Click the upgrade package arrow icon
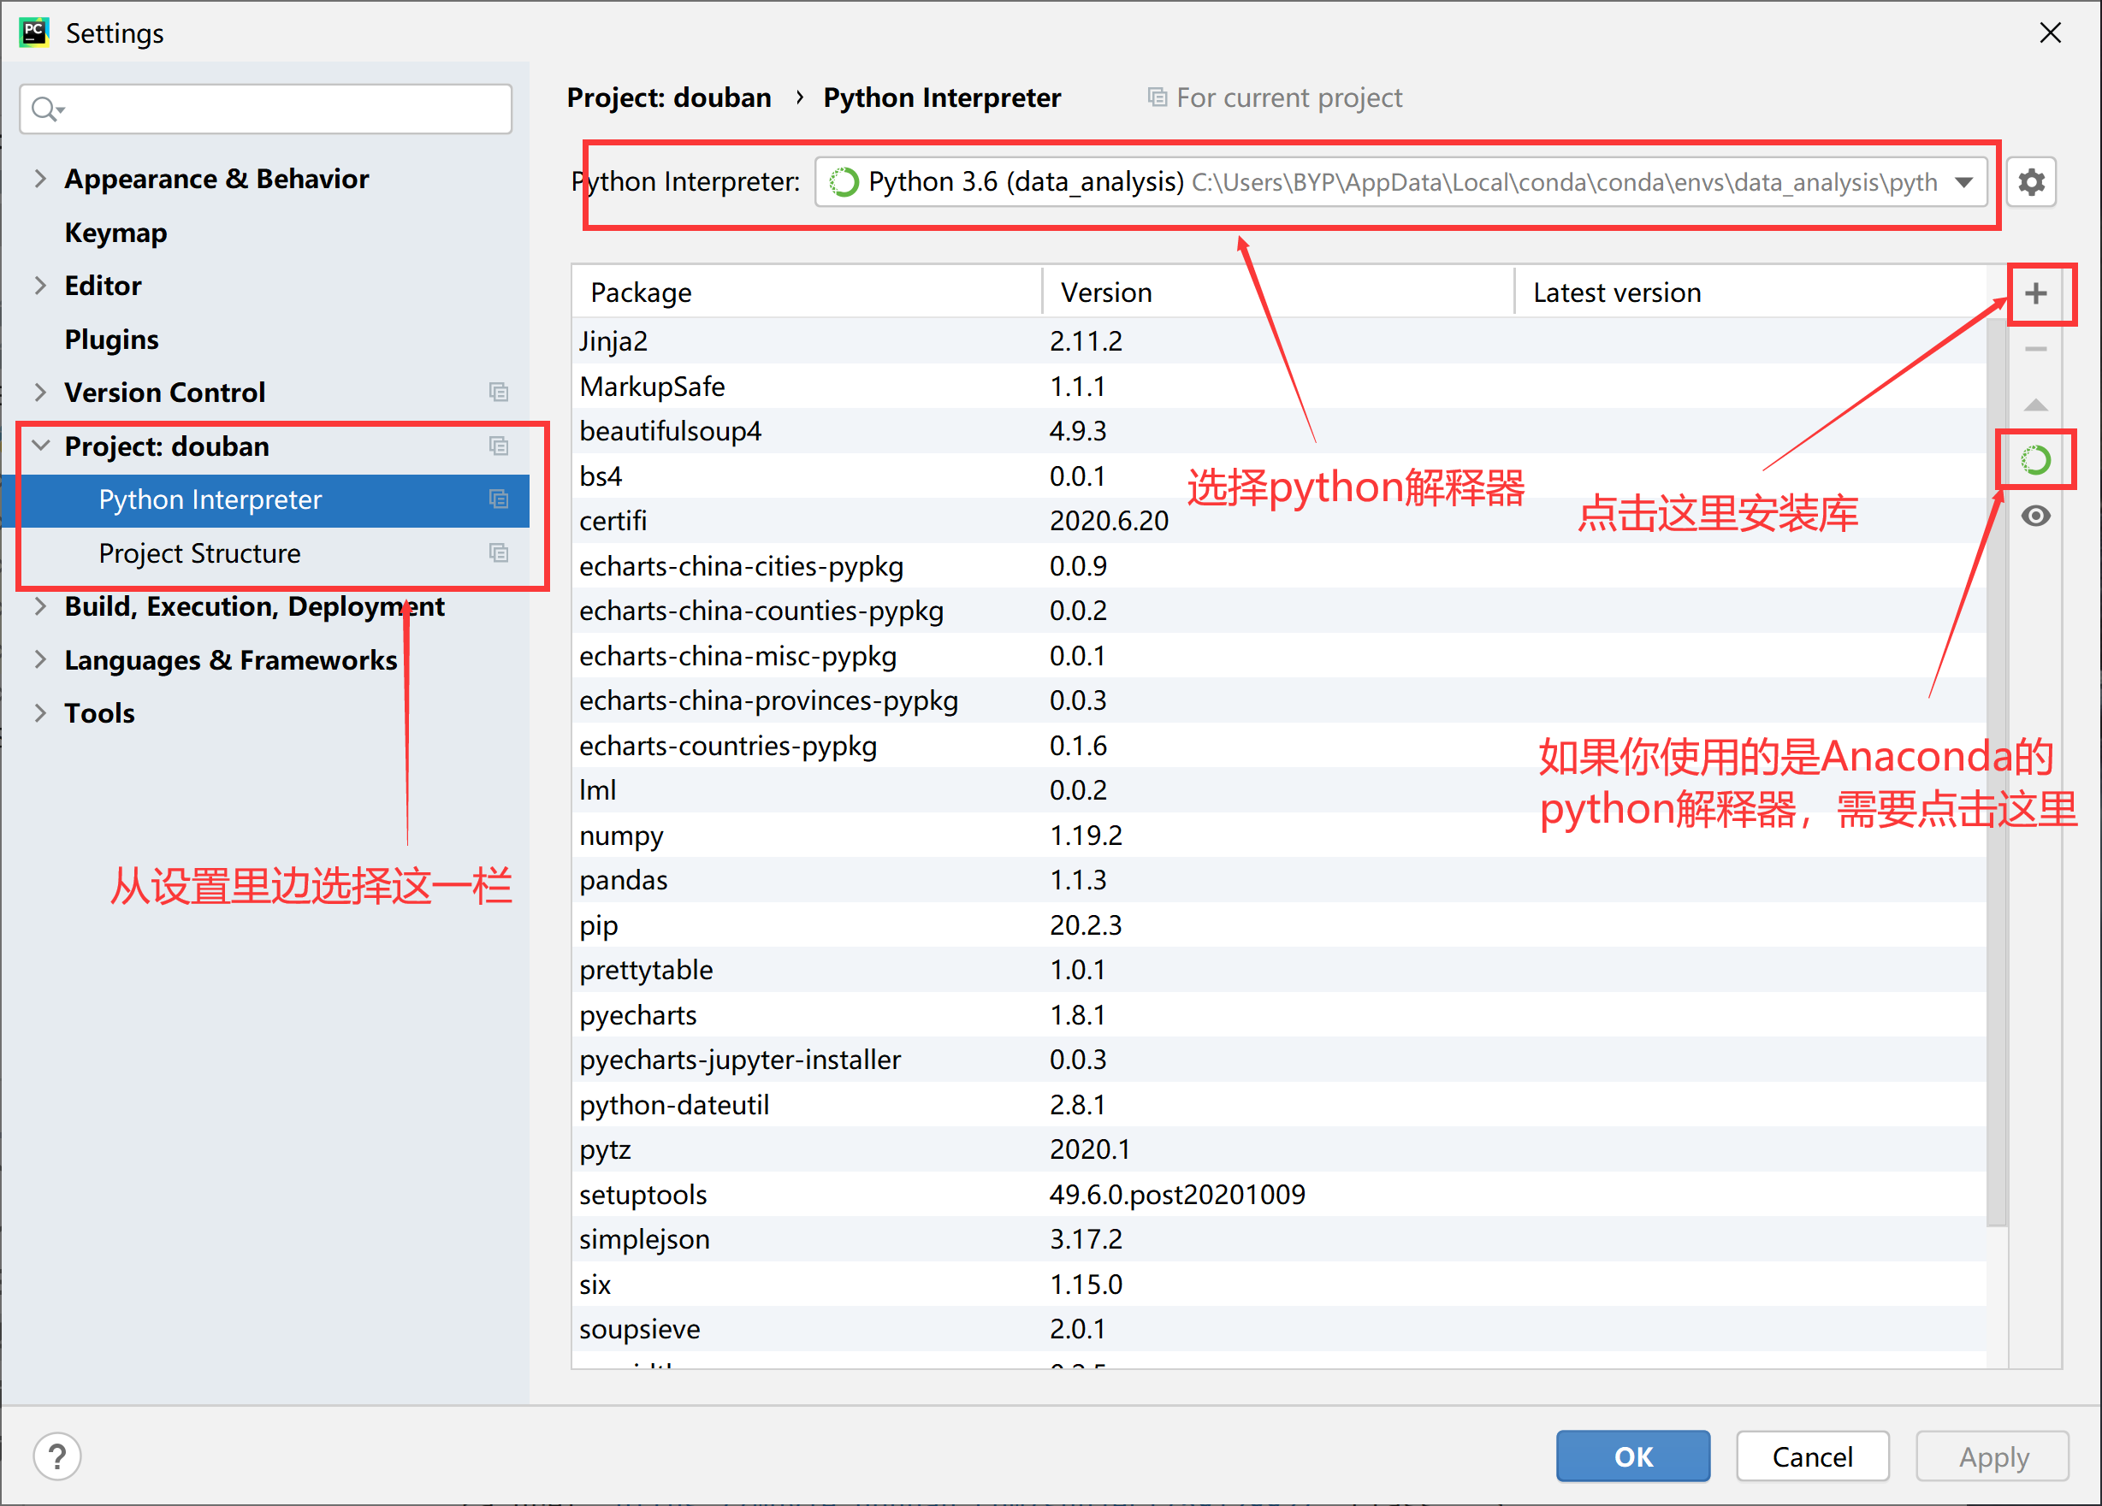 pos(2035,405)
